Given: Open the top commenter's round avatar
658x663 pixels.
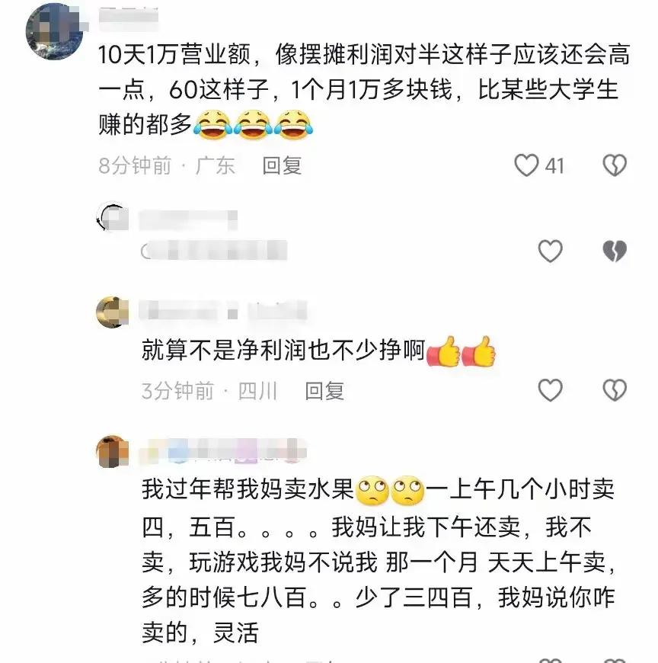Looking at the screenshot, I should (x=55, y=32).
